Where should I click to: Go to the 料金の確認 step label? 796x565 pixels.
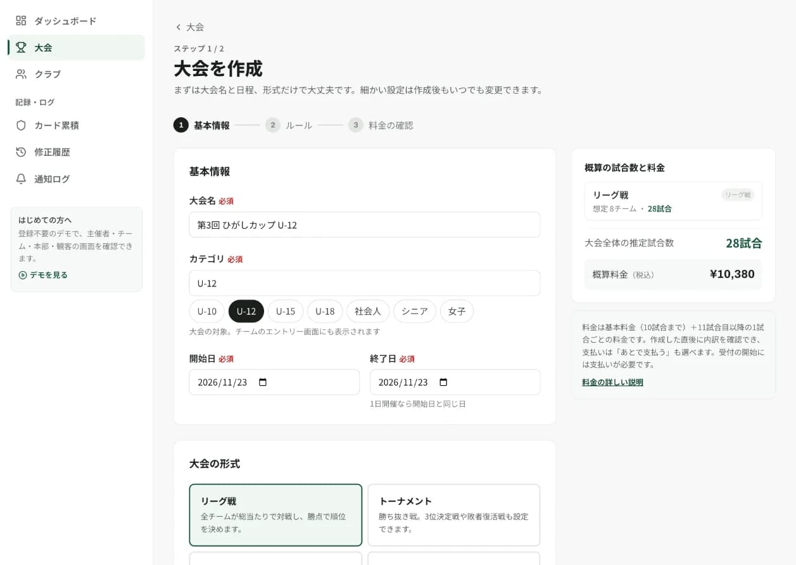(x=391, y=125)
